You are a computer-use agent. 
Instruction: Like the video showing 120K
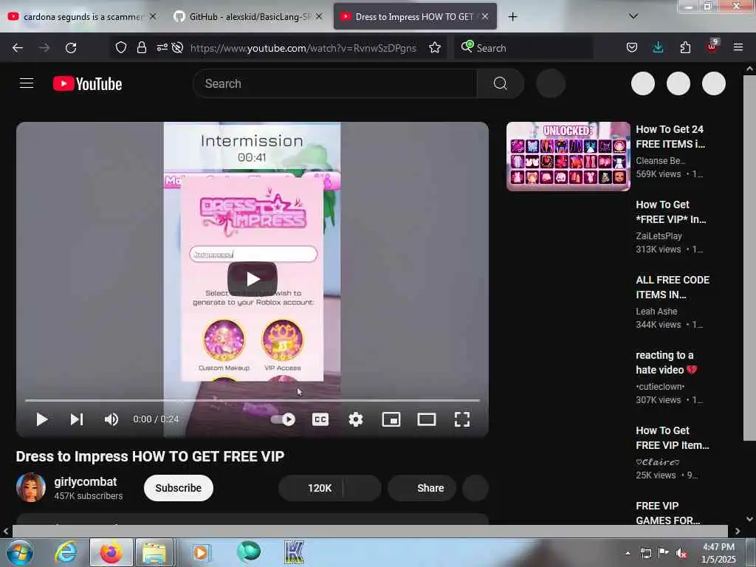[x=311, y=488]
